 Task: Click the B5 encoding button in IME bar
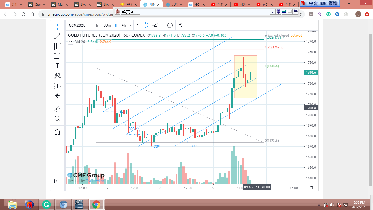(296, 11)
